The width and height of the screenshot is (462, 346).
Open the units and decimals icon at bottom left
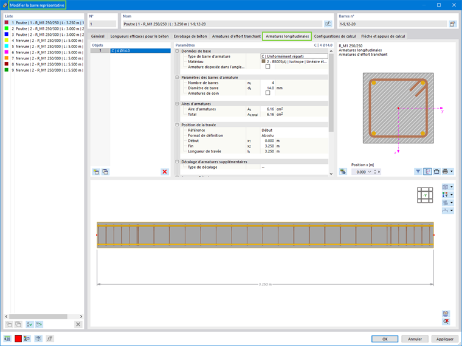tap(7, 339)
